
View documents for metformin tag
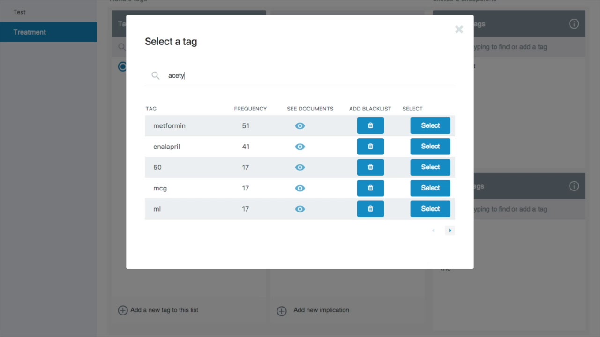(300, 126)
